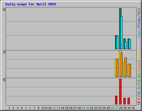
Task: Click day label '7' on the x-axis
Action: [34, 108]
